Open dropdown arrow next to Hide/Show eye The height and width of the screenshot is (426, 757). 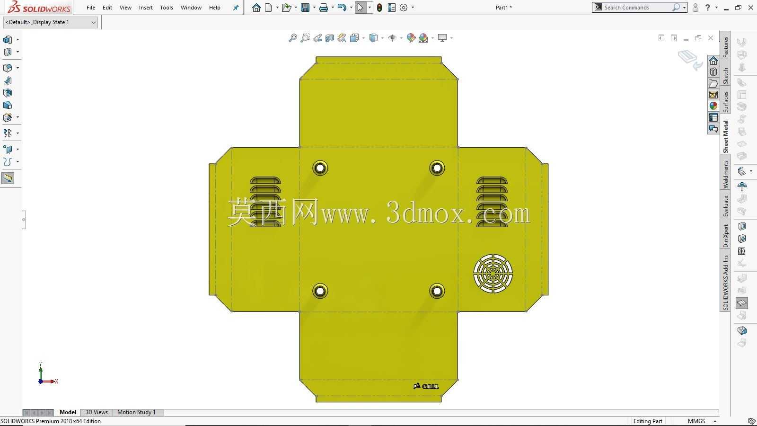coord(401,38)
